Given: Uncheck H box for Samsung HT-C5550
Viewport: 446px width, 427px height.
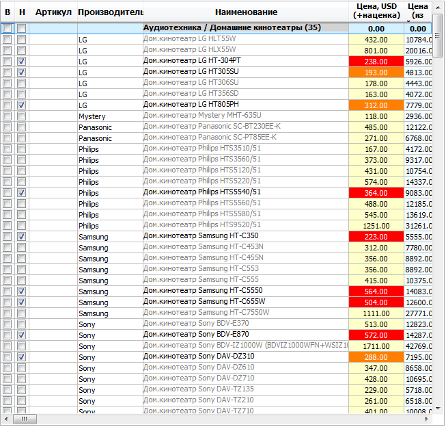Looking at the screenshot, I should pyautogui.click(x=22, y=292).
